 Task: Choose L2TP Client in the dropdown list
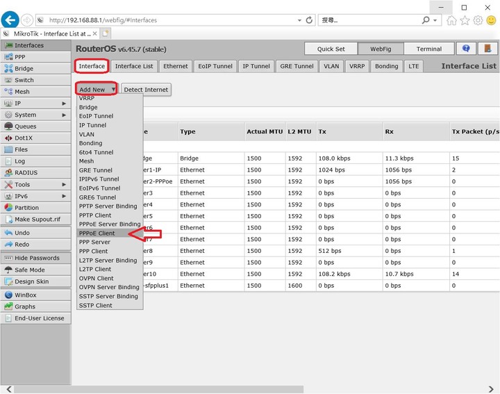110,269
